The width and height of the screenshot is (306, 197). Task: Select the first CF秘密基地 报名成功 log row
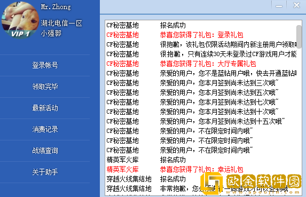point(201,25)
